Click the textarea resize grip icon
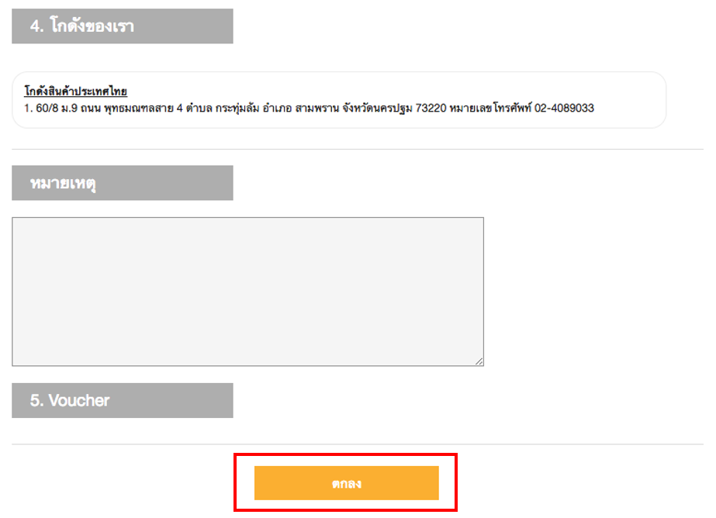This screenshot has width=716, height=518. [x=479, y=361]
